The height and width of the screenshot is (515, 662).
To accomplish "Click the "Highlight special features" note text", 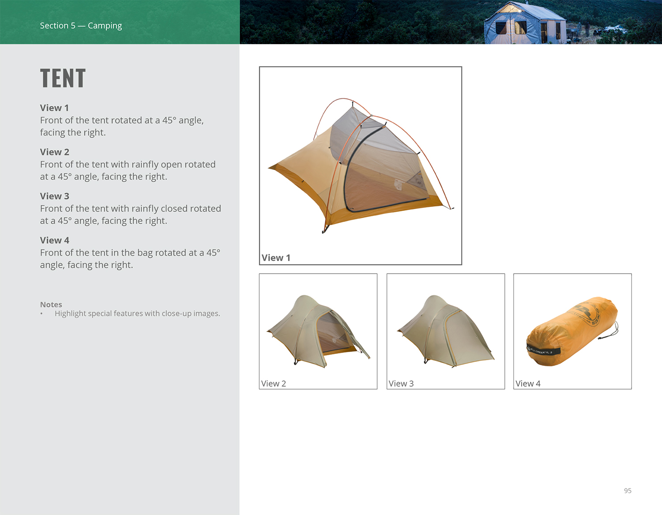I will coord(137,313).
